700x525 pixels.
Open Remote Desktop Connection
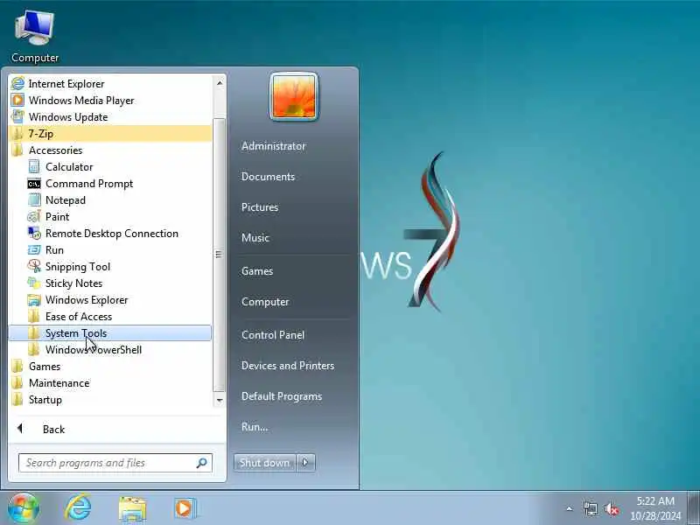[110, 234]
